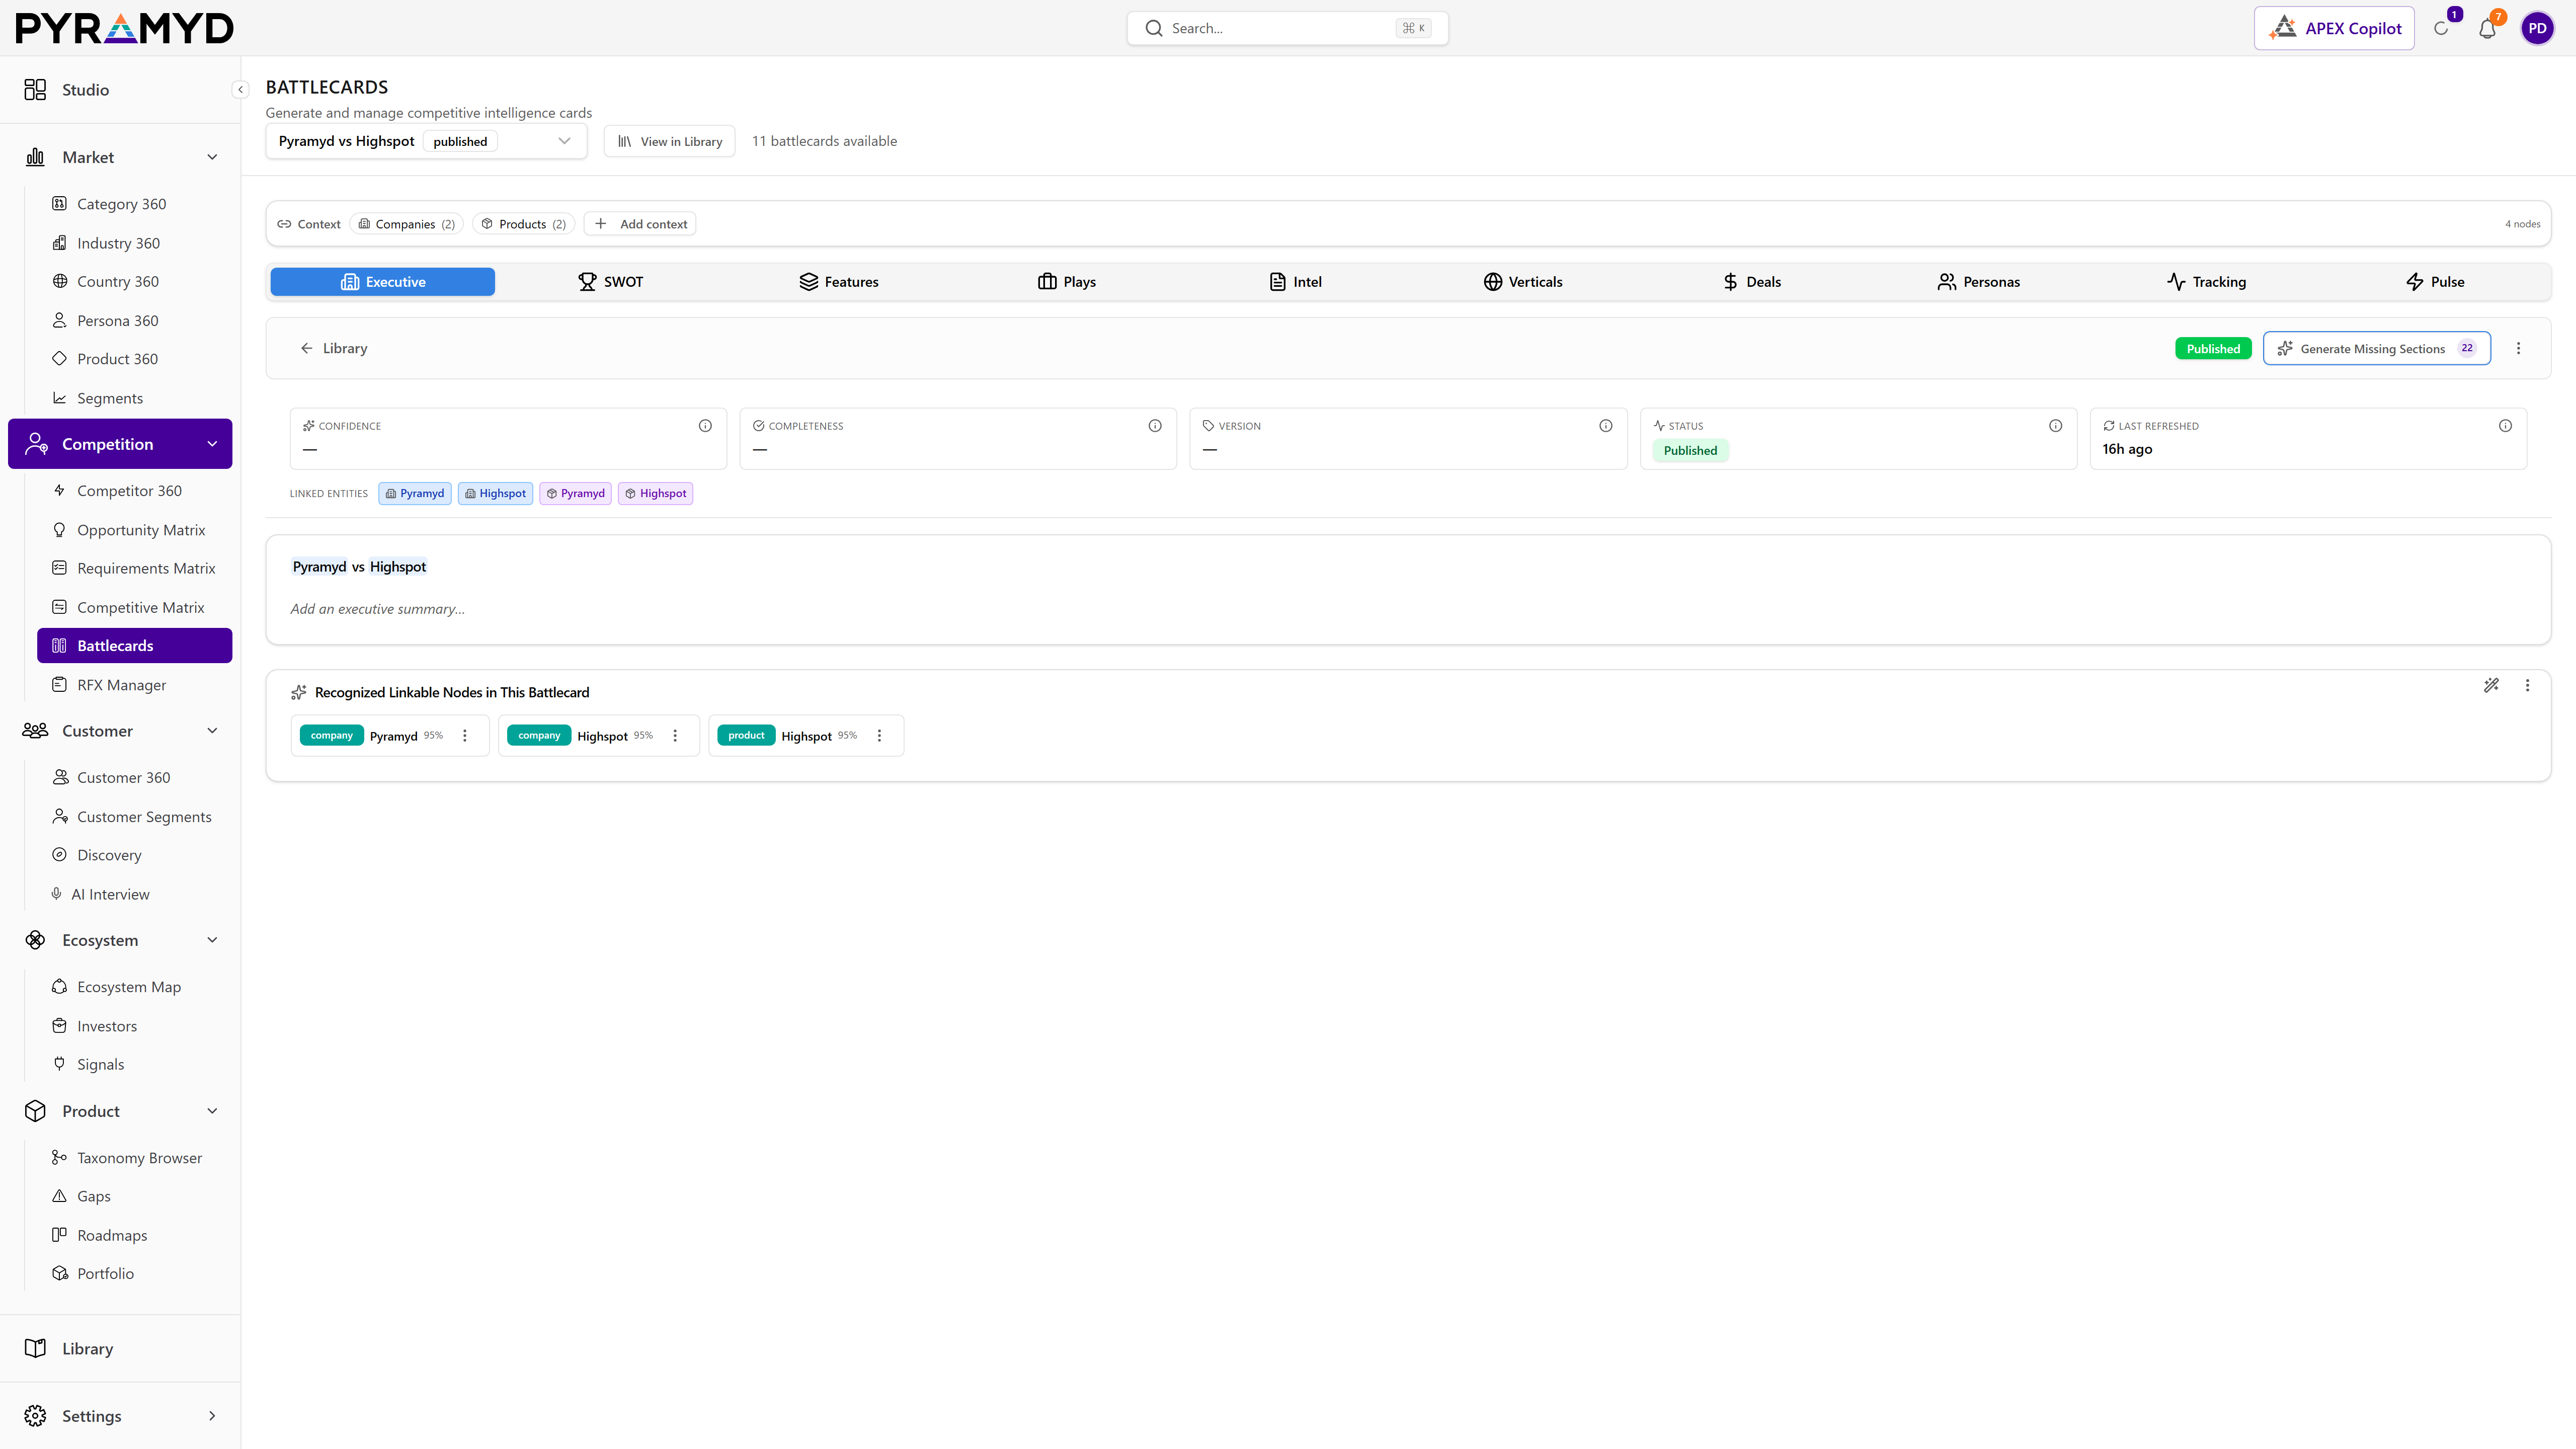Expand the Companies (2) context chip
This screenshot has width=2576, height=1449.
point(407,224)
